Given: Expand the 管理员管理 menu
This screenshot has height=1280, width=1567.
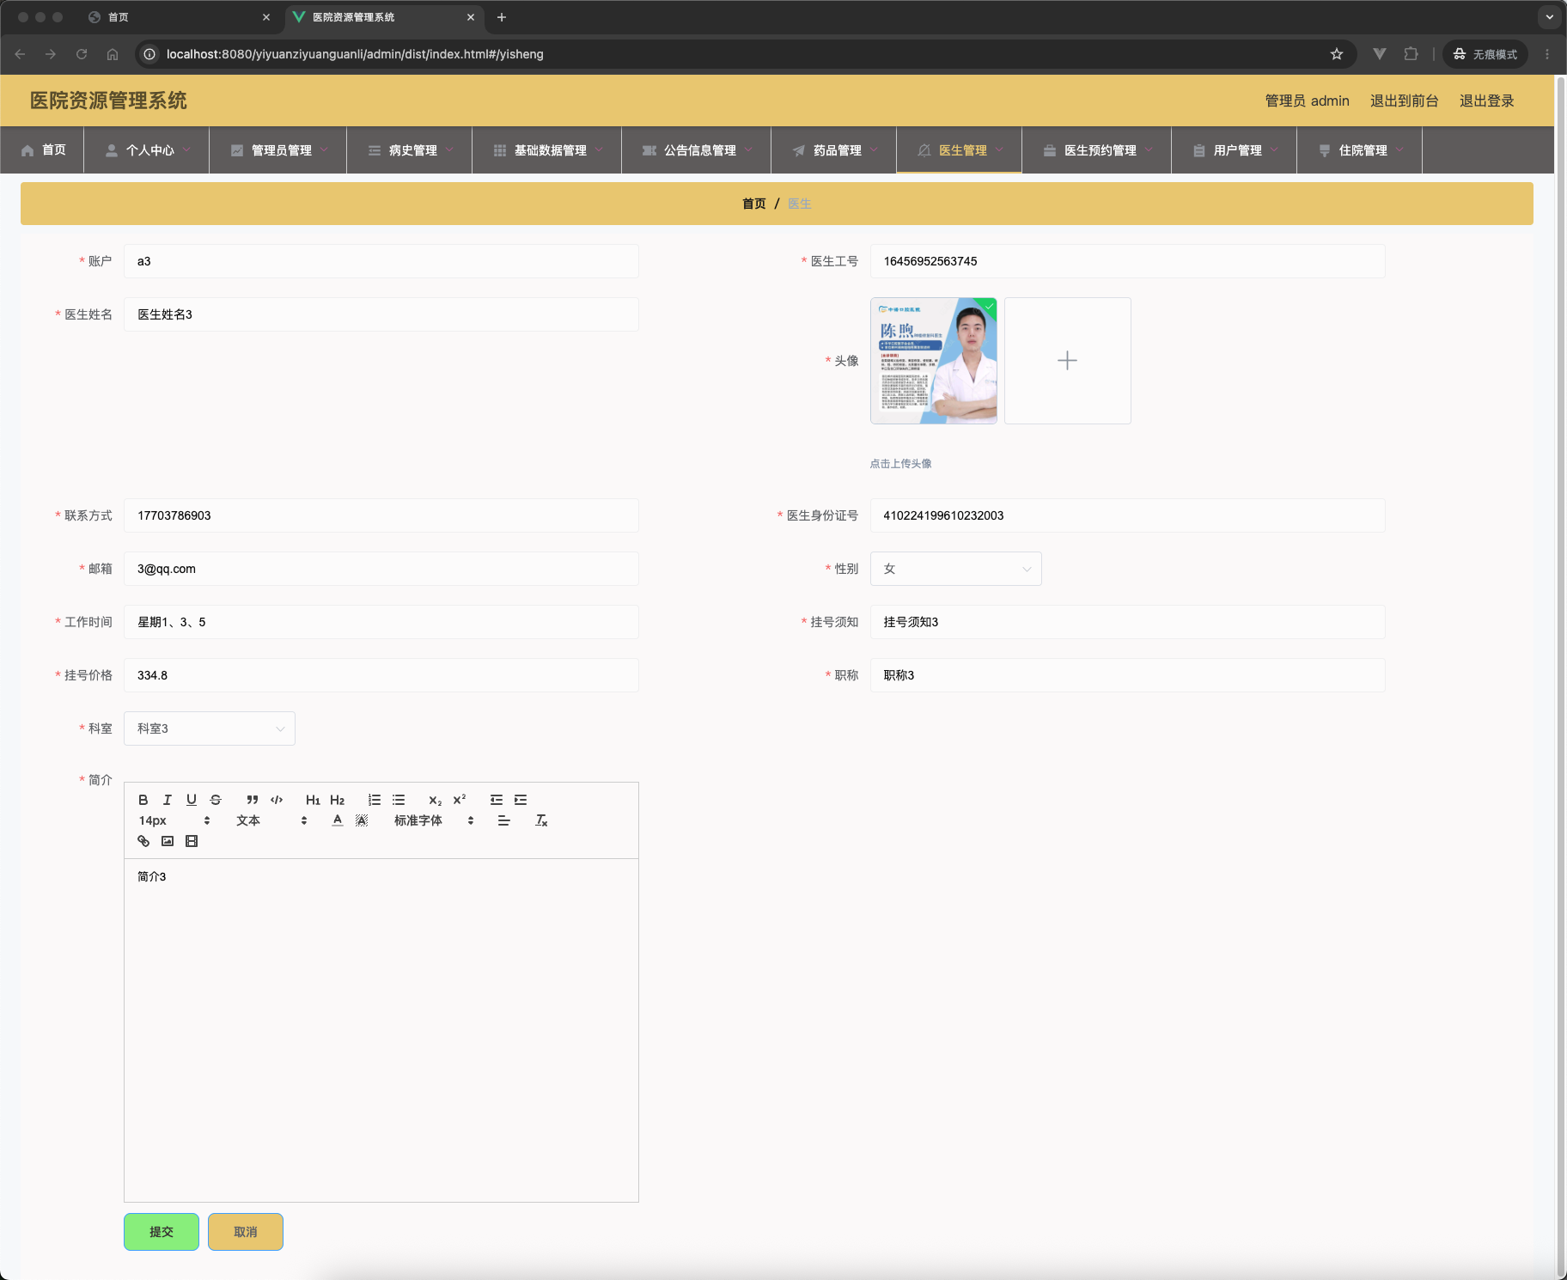Looking at the screenshot, I should point(278,150).
